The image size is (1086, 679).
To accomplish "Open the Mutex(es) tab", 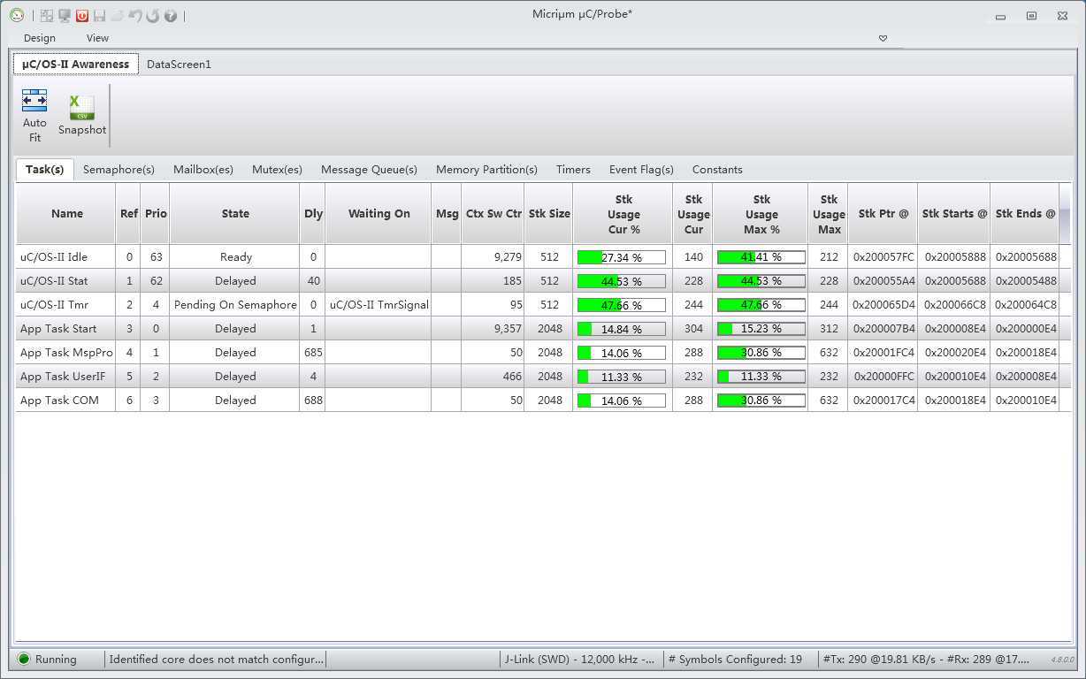I will 277,169.
